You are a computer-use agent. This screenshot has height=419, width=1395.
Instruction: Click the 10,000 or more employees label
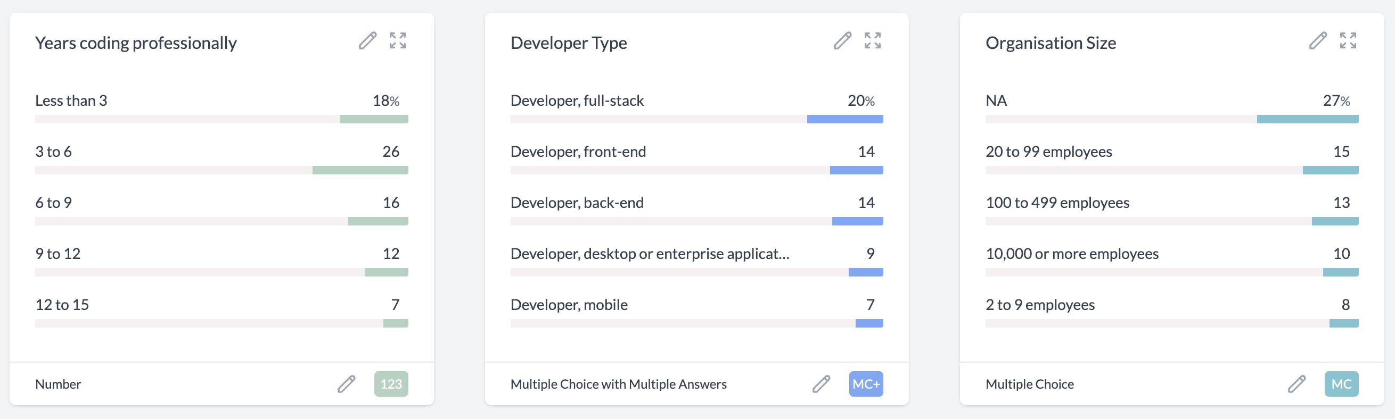pyautogui.click(x=1072, y=254)
